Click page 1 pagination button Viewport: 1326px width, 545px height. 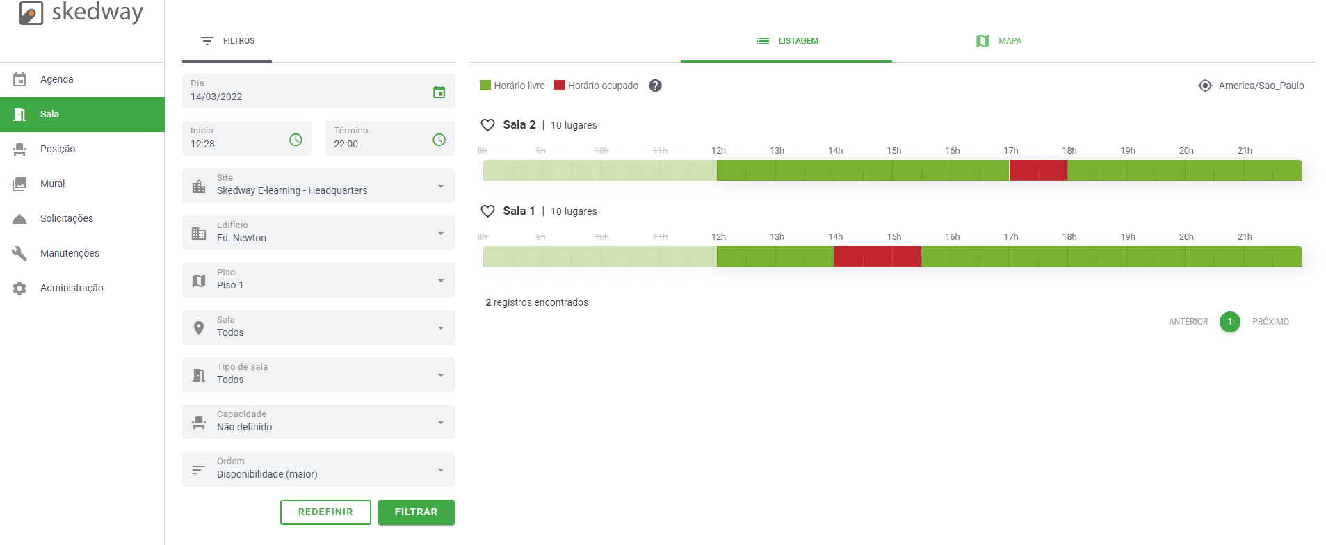(x=1229, y=322)
